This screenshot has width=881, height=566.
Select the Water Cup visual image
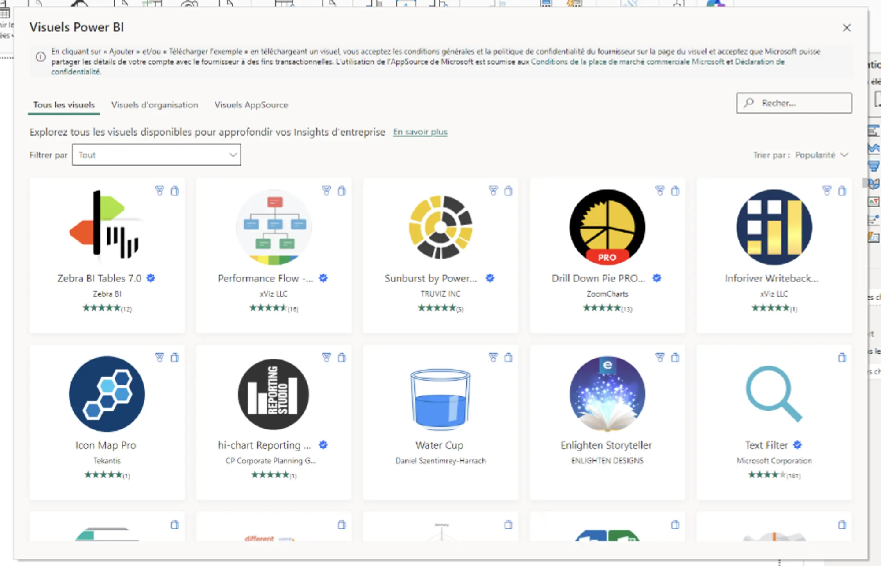[x=440, y=399]
